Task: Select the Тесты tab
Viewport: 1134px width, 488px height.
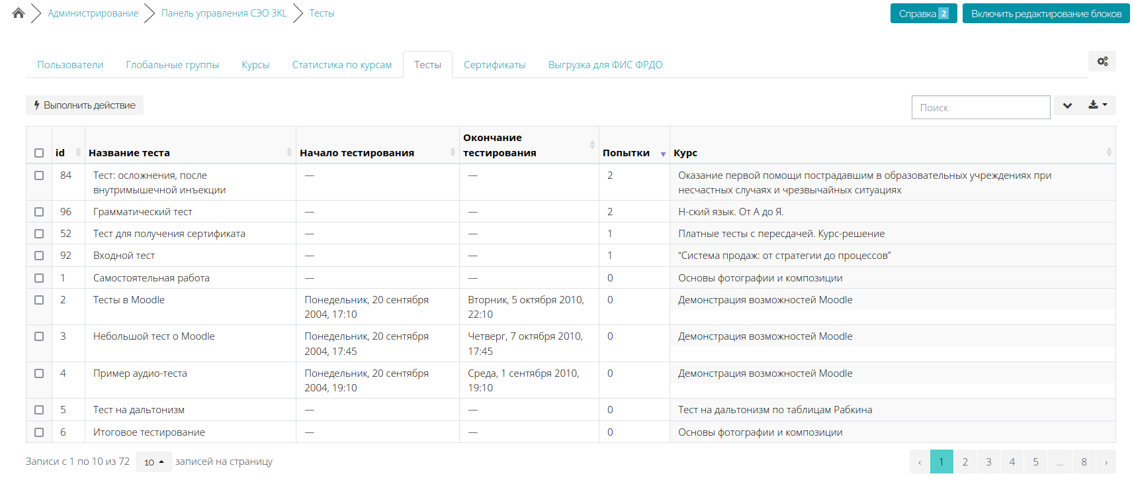Action: [x=427, y=65]
